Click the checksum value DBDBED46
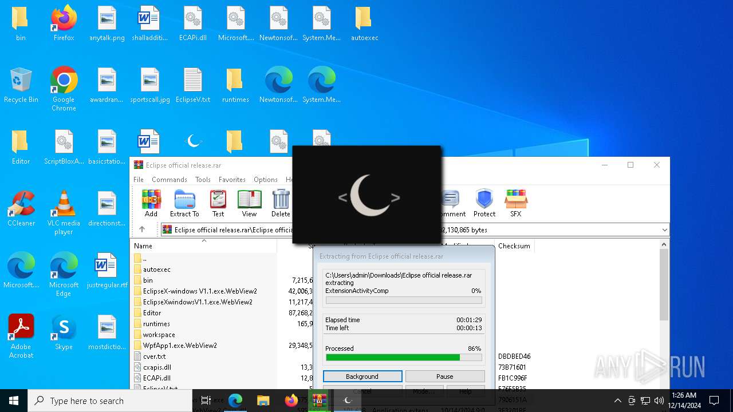Screen dimensions: 733x412 coord(514,356)
